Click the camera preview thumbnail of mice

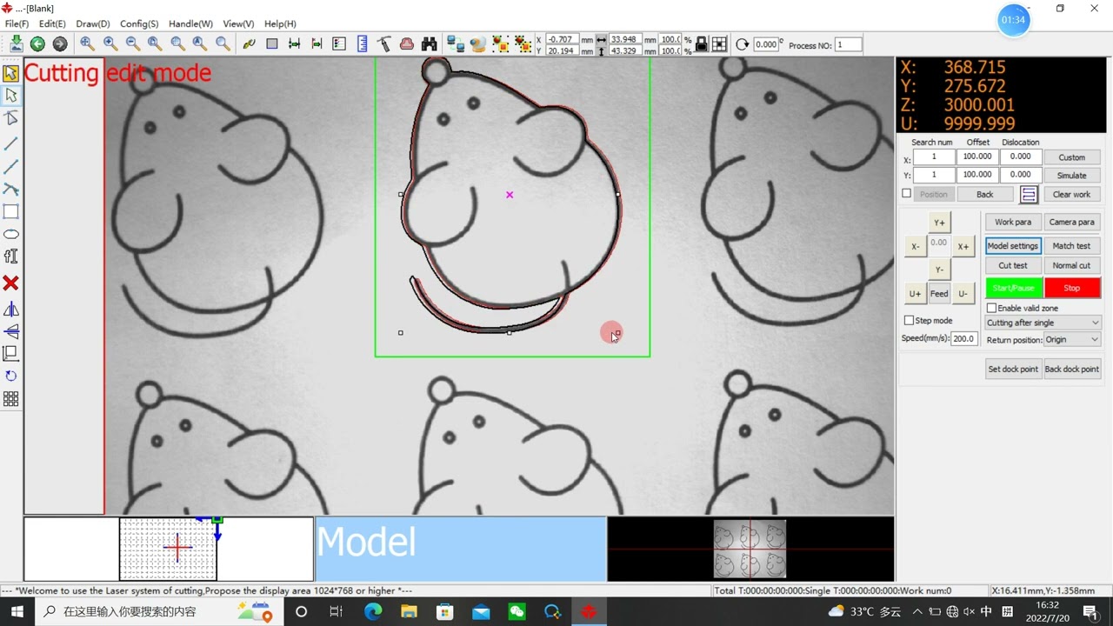pos(750,549)
